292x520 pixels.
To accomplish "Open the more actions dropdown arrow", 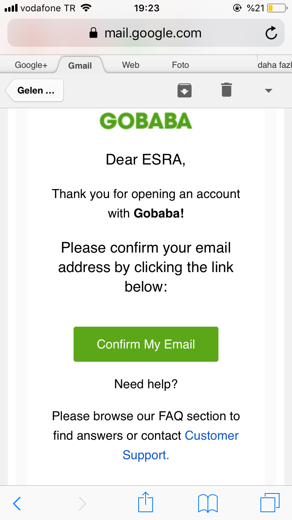I will pos(268,91).
